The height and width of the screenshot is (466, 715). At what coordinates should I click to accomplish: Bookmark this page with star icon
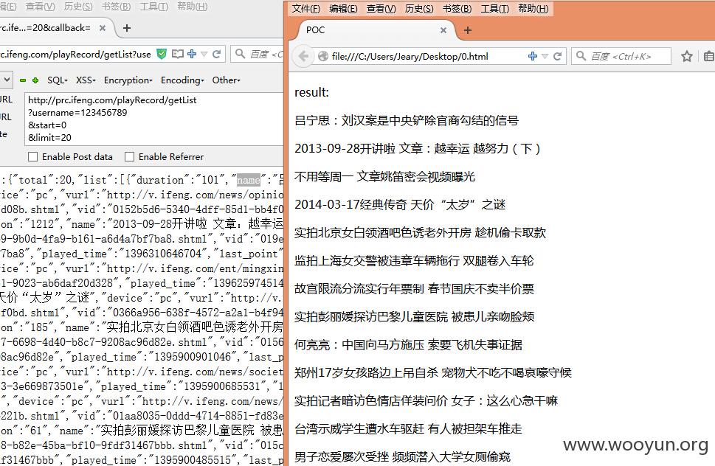(x=687, y=56)
